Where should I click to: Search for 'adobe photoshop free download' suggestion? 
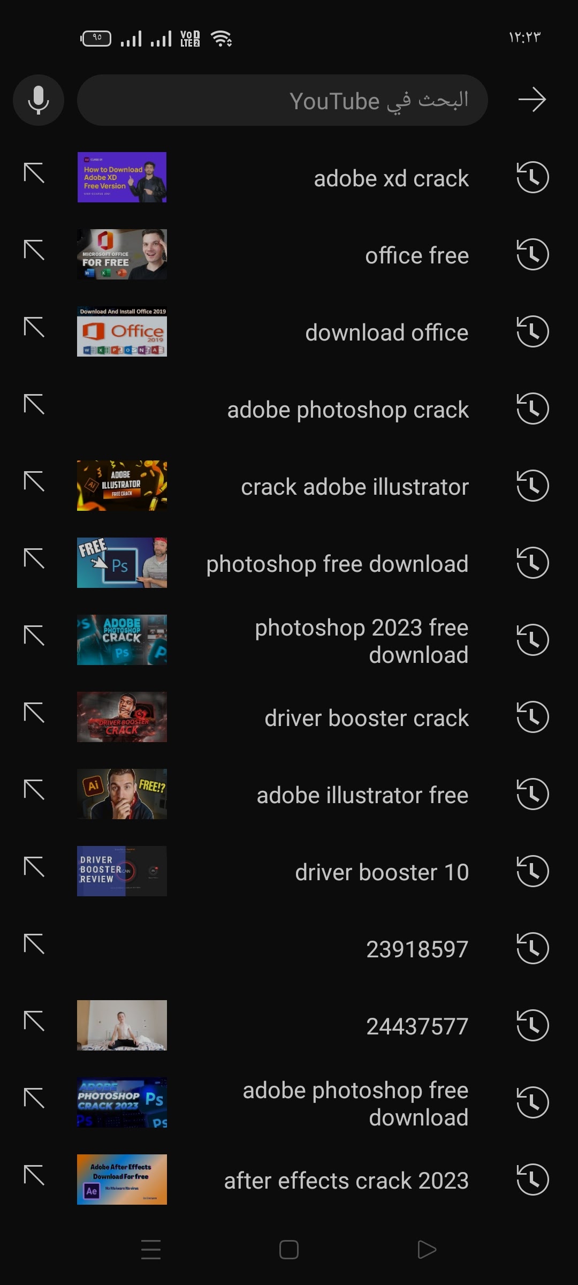(356, 1103)
